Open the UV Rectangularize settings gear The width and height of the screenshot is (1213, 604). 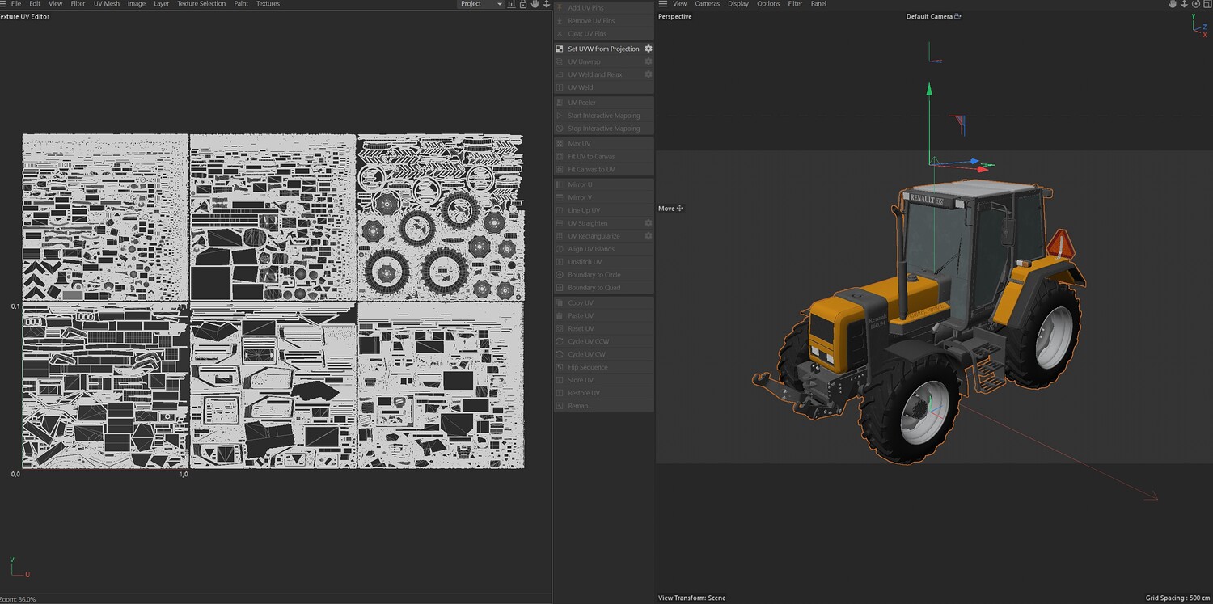(x=648, y=236)
